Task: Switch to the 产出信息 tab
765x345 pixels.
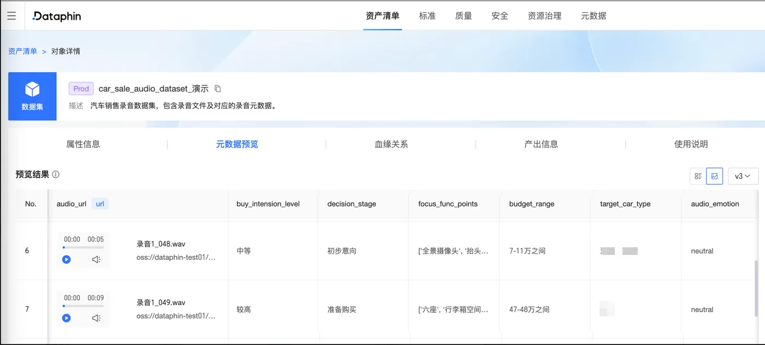Action: pyautogui.click(x=541, y=144)
